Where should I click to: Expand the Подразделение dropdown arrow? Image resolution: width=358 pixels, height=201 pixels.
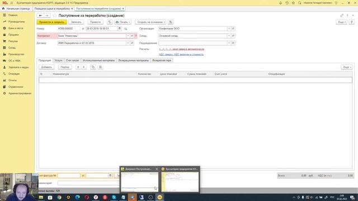tap(229, 43)
